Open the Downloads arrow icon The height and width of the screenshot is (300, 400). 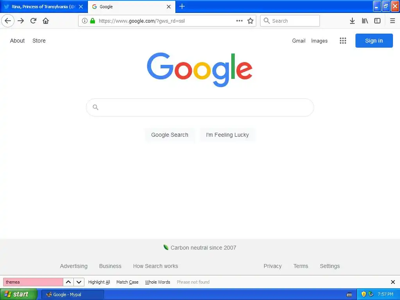click(352, 21)
